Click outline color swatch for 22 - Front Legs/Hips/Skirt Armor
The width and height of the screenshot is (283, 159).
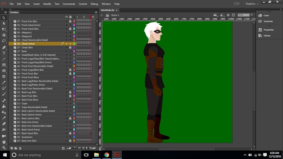pos(74,62)
